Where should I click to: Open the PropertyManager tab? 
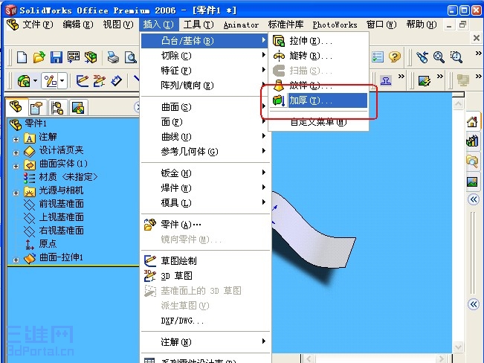(36, 108)
